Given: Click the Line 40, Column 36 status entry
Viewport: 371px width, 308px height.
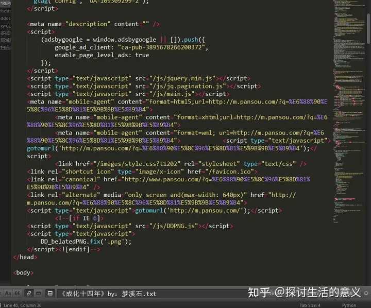Looking at the screenshot, I should pos(23,305).
